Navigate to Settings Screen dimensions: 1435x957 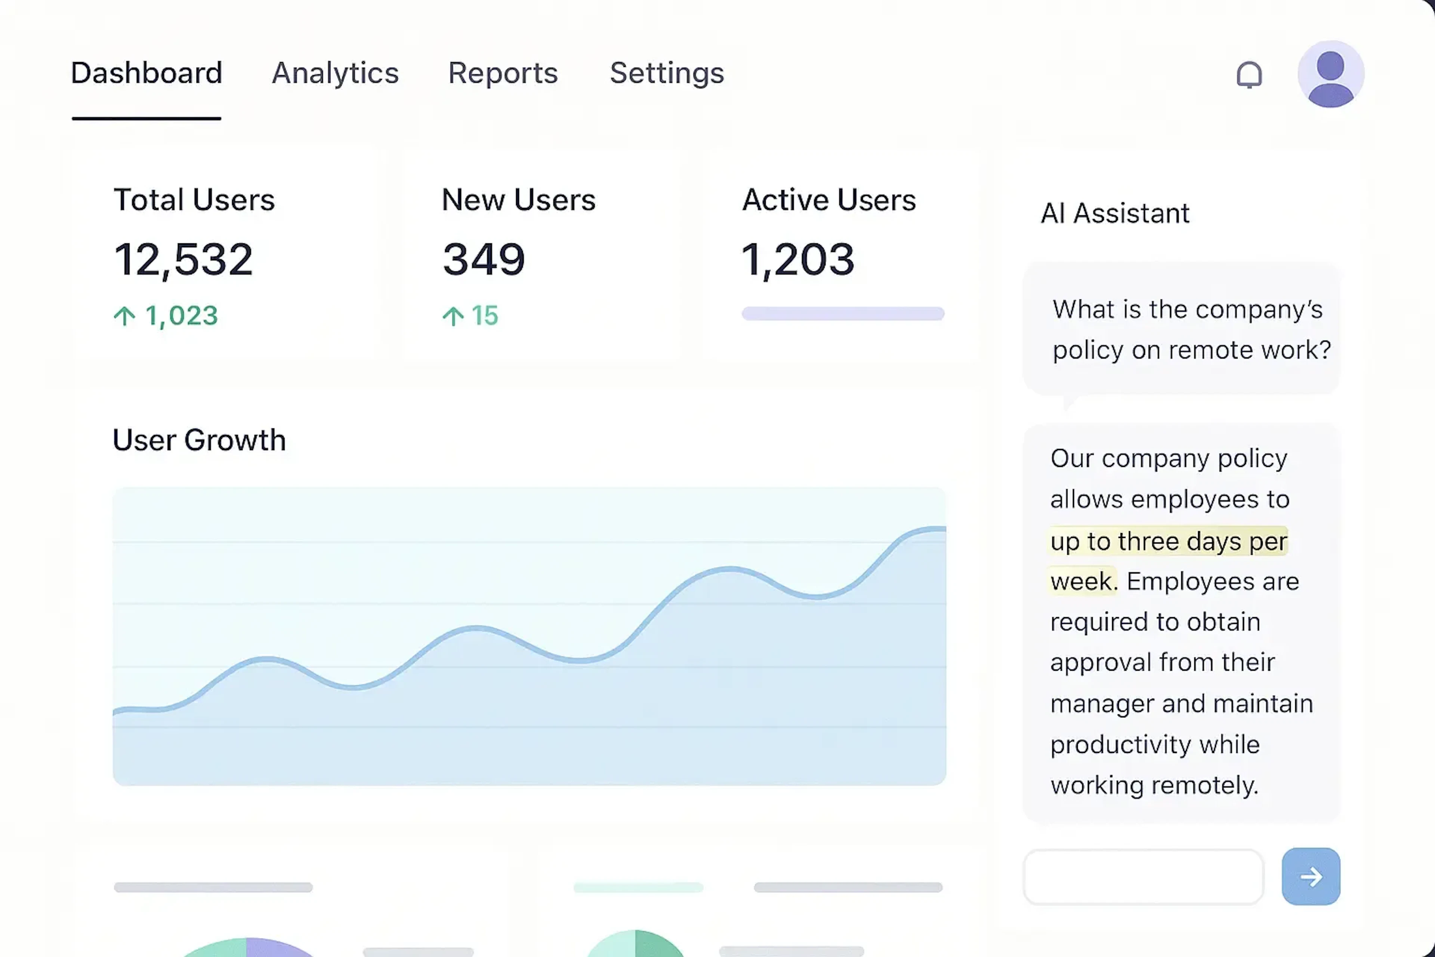[666, 73]
